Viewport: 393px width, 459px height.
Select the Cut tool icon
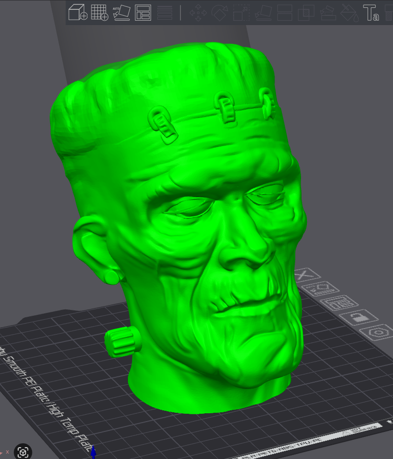click(x=285, y=13)
